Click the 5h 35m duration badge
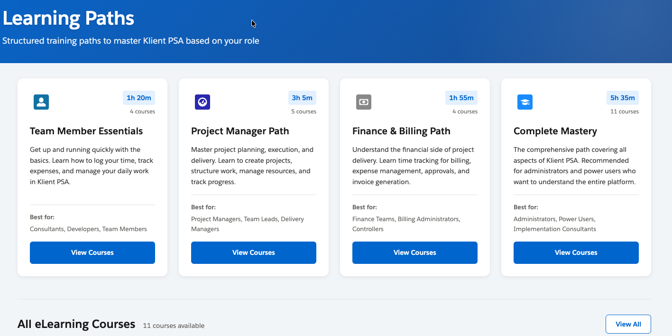 [623, 98]
